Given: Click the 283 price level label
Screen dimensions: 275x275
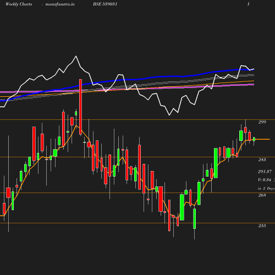Looking at the screenshot, I should point(262,159).
